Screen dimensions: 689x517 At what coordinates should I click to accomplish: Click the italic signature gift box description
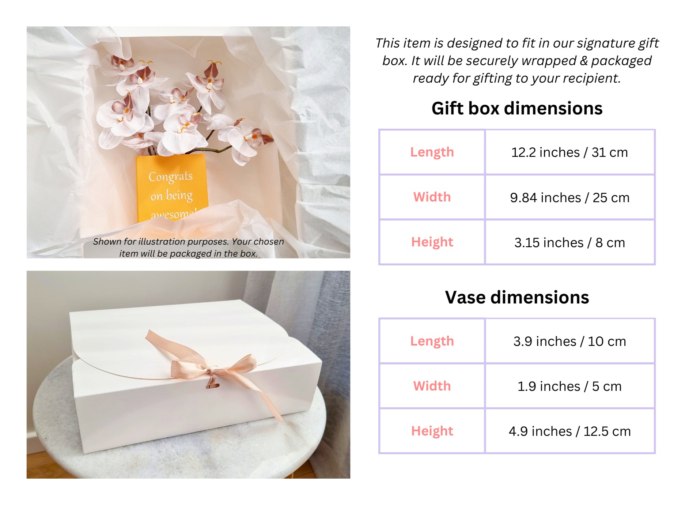click(x=517, y=61)
